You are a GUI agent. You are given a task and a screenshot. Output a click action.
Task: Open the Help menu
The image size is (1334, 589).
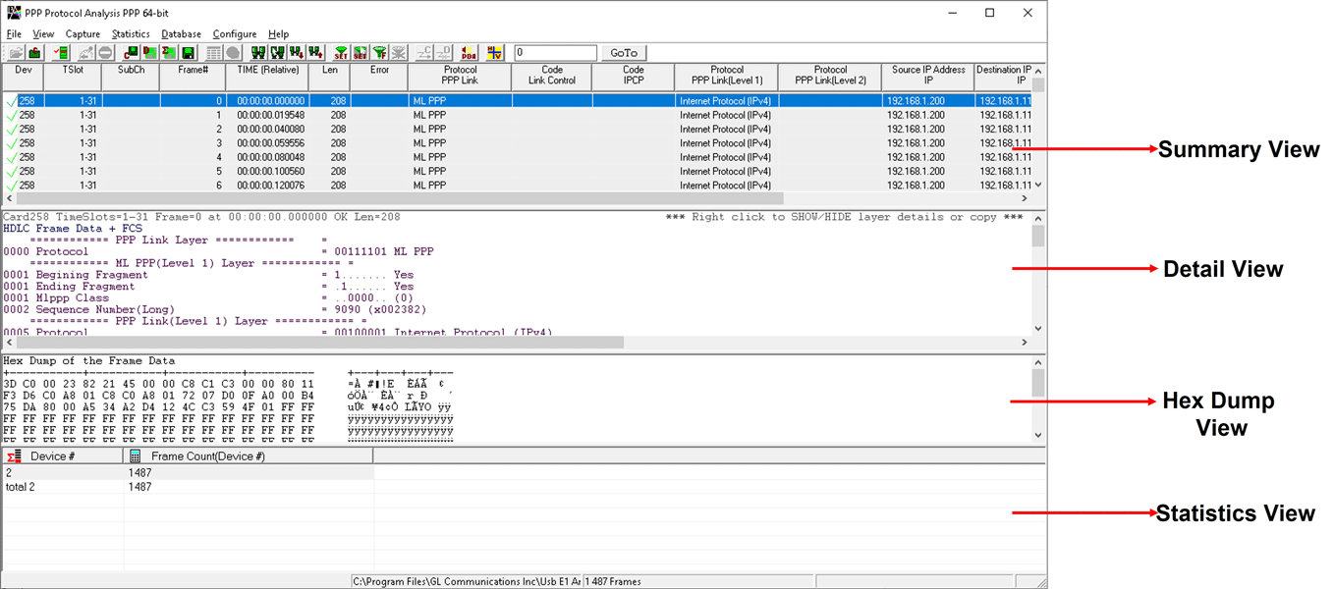coord(278,34)
